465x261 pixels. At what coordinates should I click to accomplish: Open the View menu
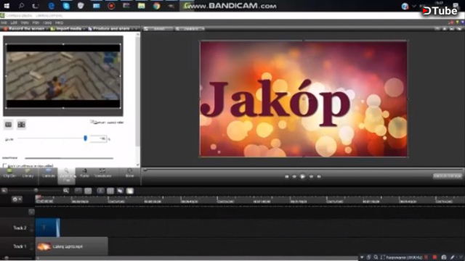pyautogui.click(x=25, y=22)
